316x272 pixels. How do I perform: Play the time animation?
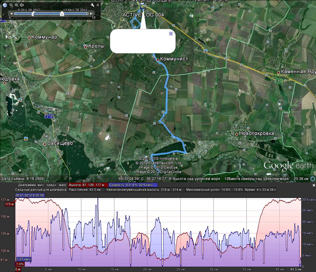[22, 5]
